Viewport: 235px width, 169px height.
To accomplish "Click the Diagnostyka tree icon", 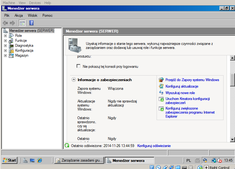I will (11, 46).
